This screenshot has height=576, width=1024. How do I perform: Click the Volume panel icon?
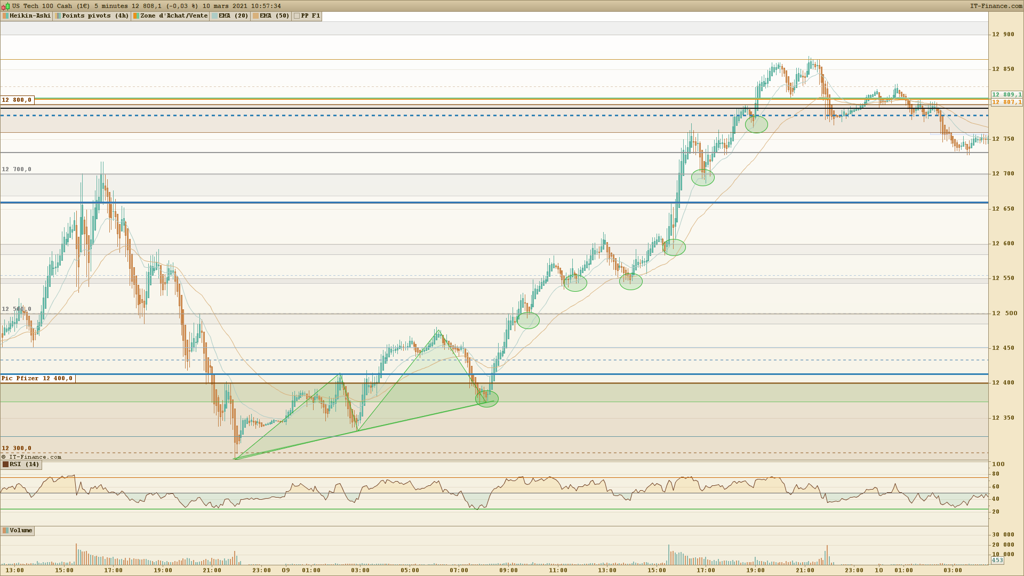5,531
